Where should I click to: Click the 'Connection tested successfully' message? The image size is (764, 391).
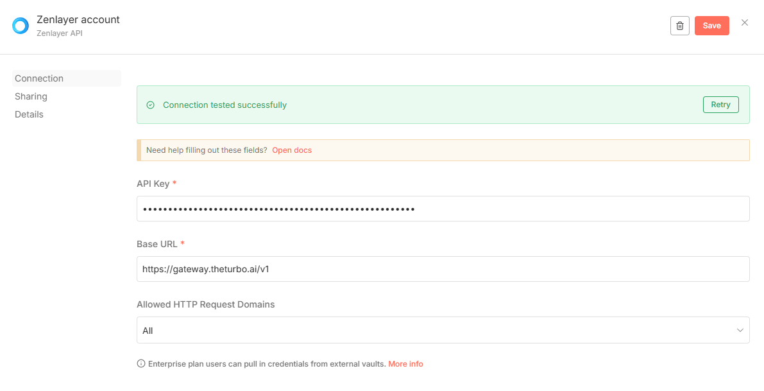[x=225, y=105]
